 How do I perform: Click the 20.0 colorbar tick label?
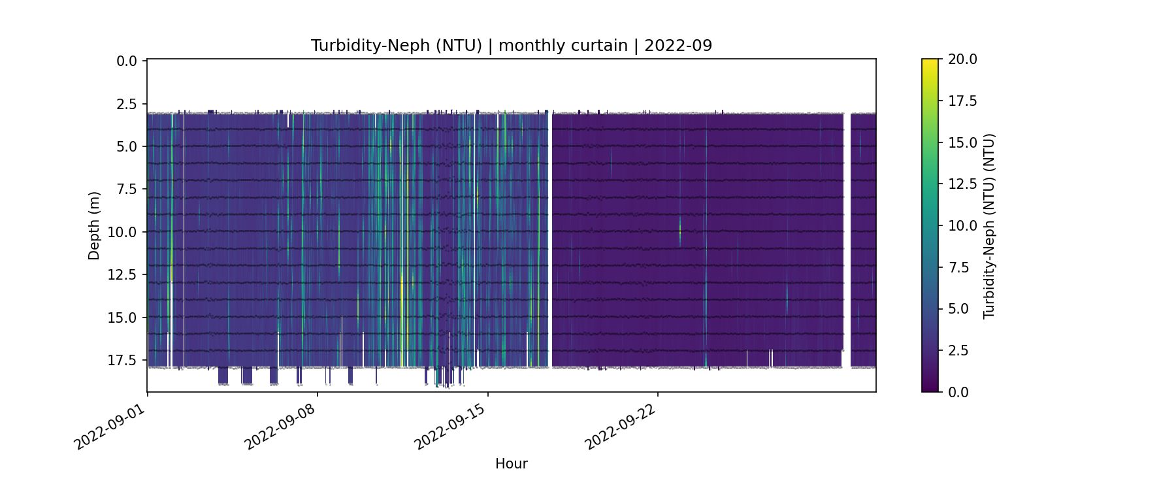962,59
